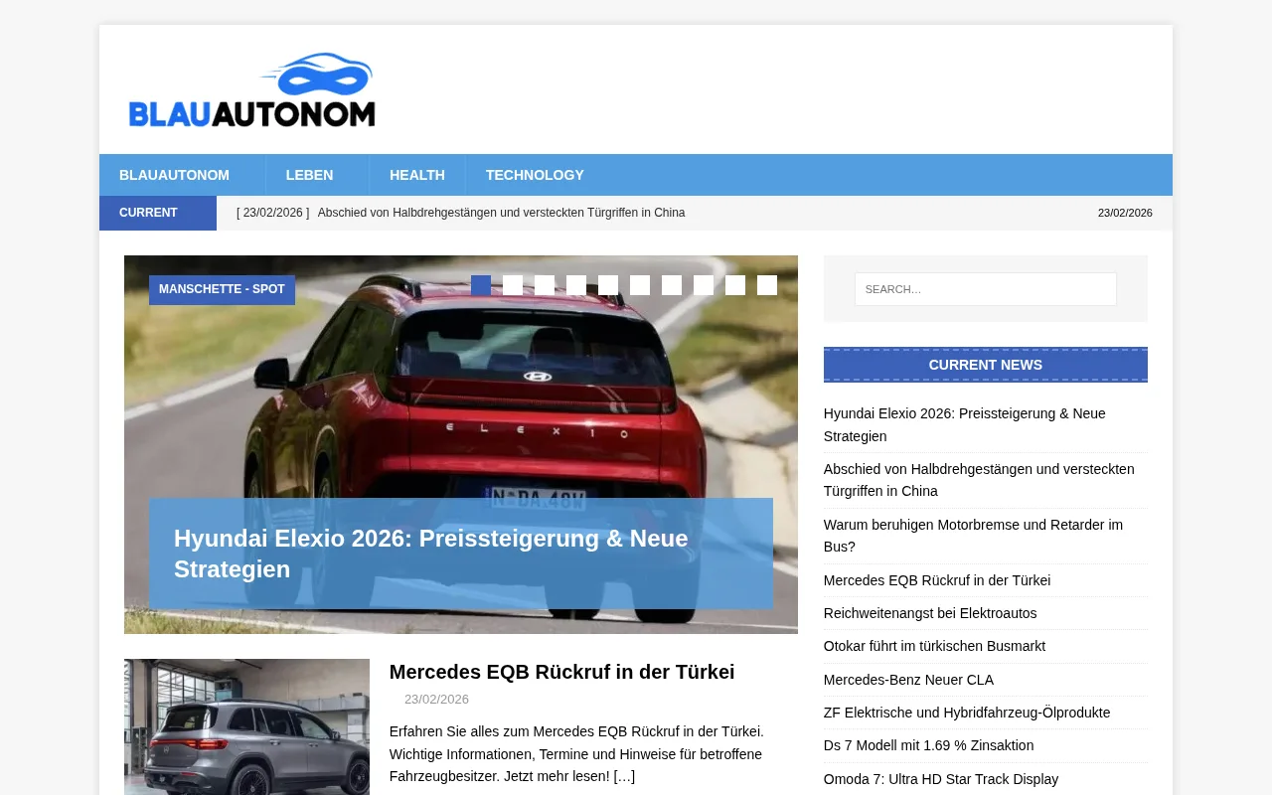Viewport: 1272px width, 795px height.
Task: Select the seventh carousel navigation square
Action: pos(672,285)
